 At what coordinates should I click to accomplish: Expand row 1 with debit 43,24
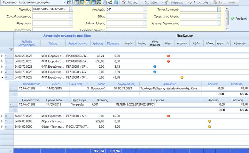tap(2, 56)
